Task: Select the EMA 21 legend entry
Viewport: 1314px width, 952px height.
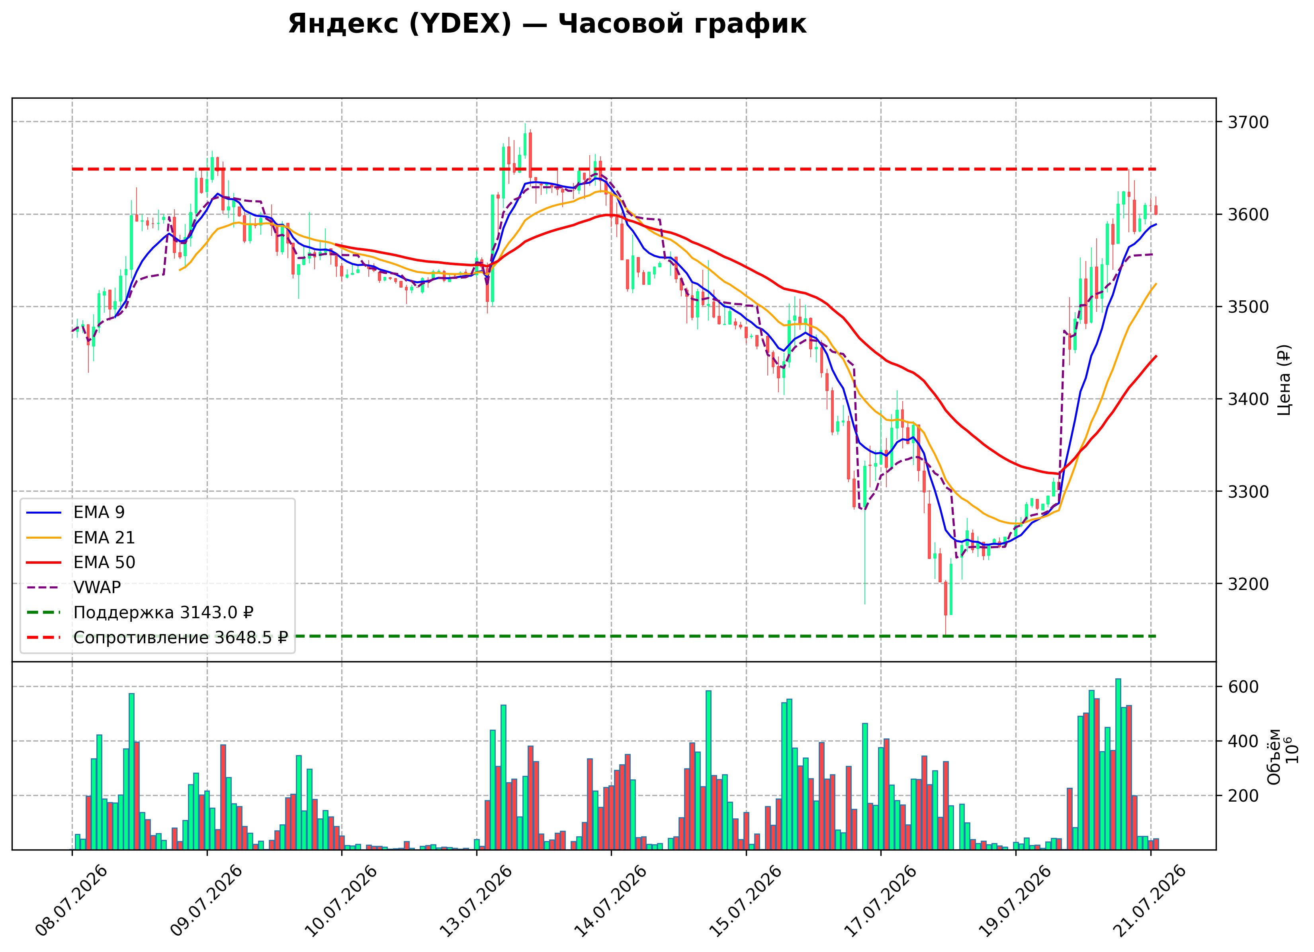Action: click(81, 537)
